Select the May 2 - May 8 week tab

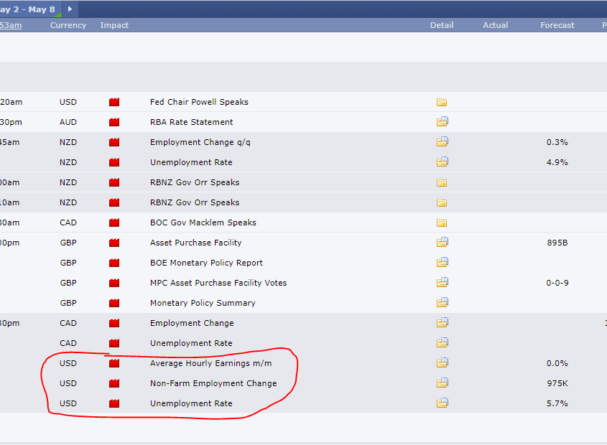[29, 9]
